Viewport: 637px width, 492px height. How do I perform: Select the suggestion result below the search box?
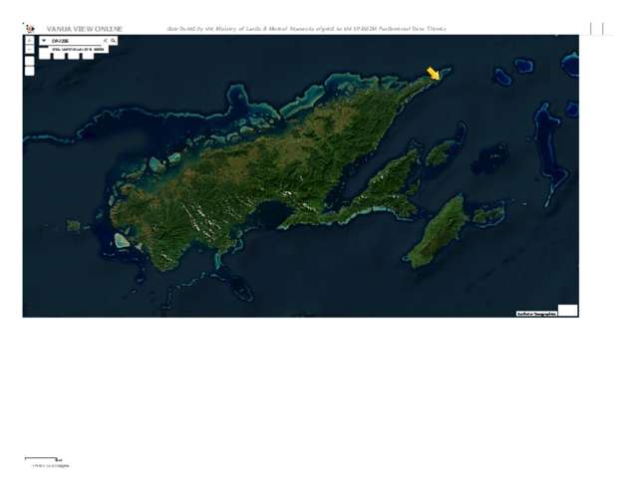[x=79, y=49]
